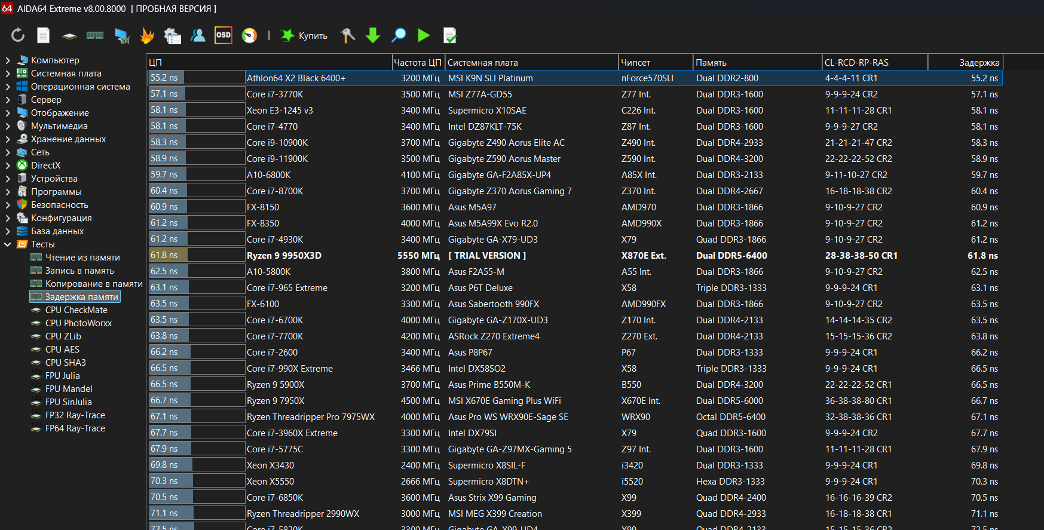Open the Копирование в памяти test
1044x530 pixels.
pyautogui.click(x=94, y=284)
